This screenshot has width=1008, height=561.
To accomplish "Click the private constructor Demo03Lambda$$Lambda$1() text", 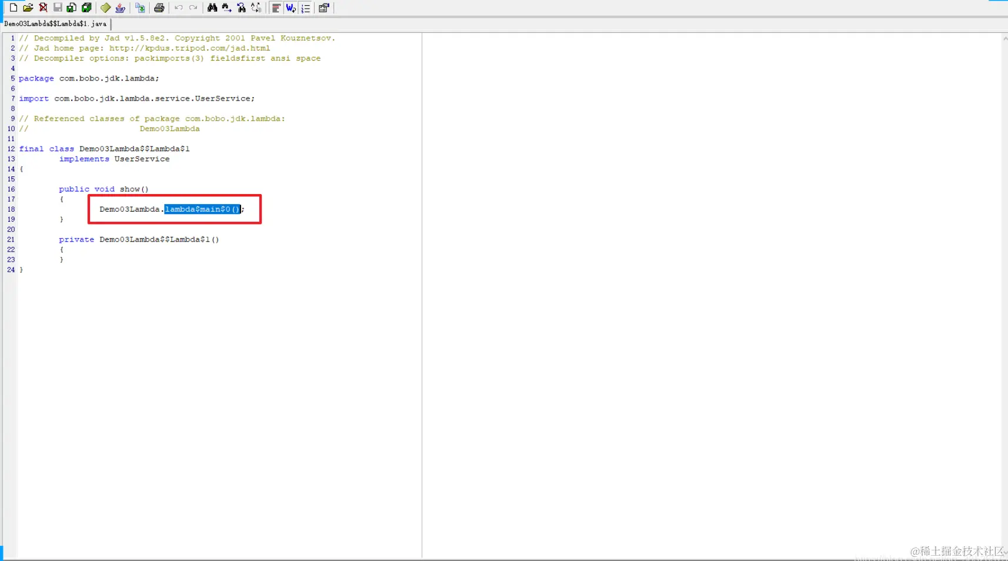I will point(139,239).
